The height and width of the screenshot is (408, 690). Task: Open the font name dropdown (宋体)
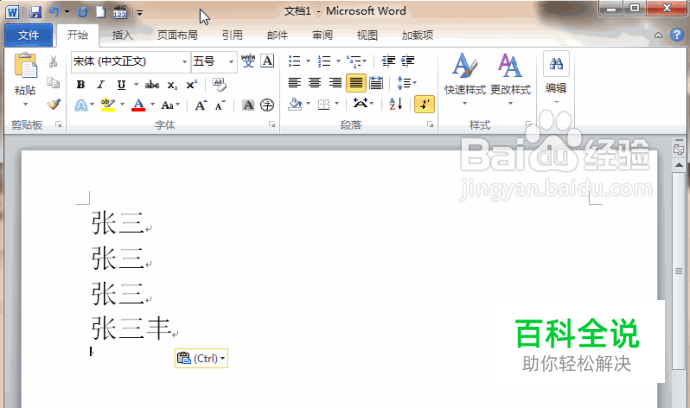click(x=185, y=61)
